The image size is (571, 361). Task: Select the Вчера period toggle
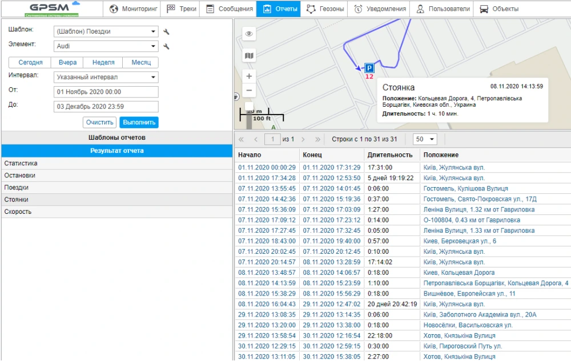pyautogui.click(x=67, y=63)
